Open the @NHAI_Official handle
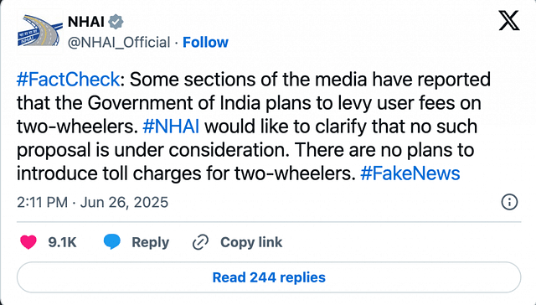The height and width of the screenshot is (305, 536). (x=119, y=43)
